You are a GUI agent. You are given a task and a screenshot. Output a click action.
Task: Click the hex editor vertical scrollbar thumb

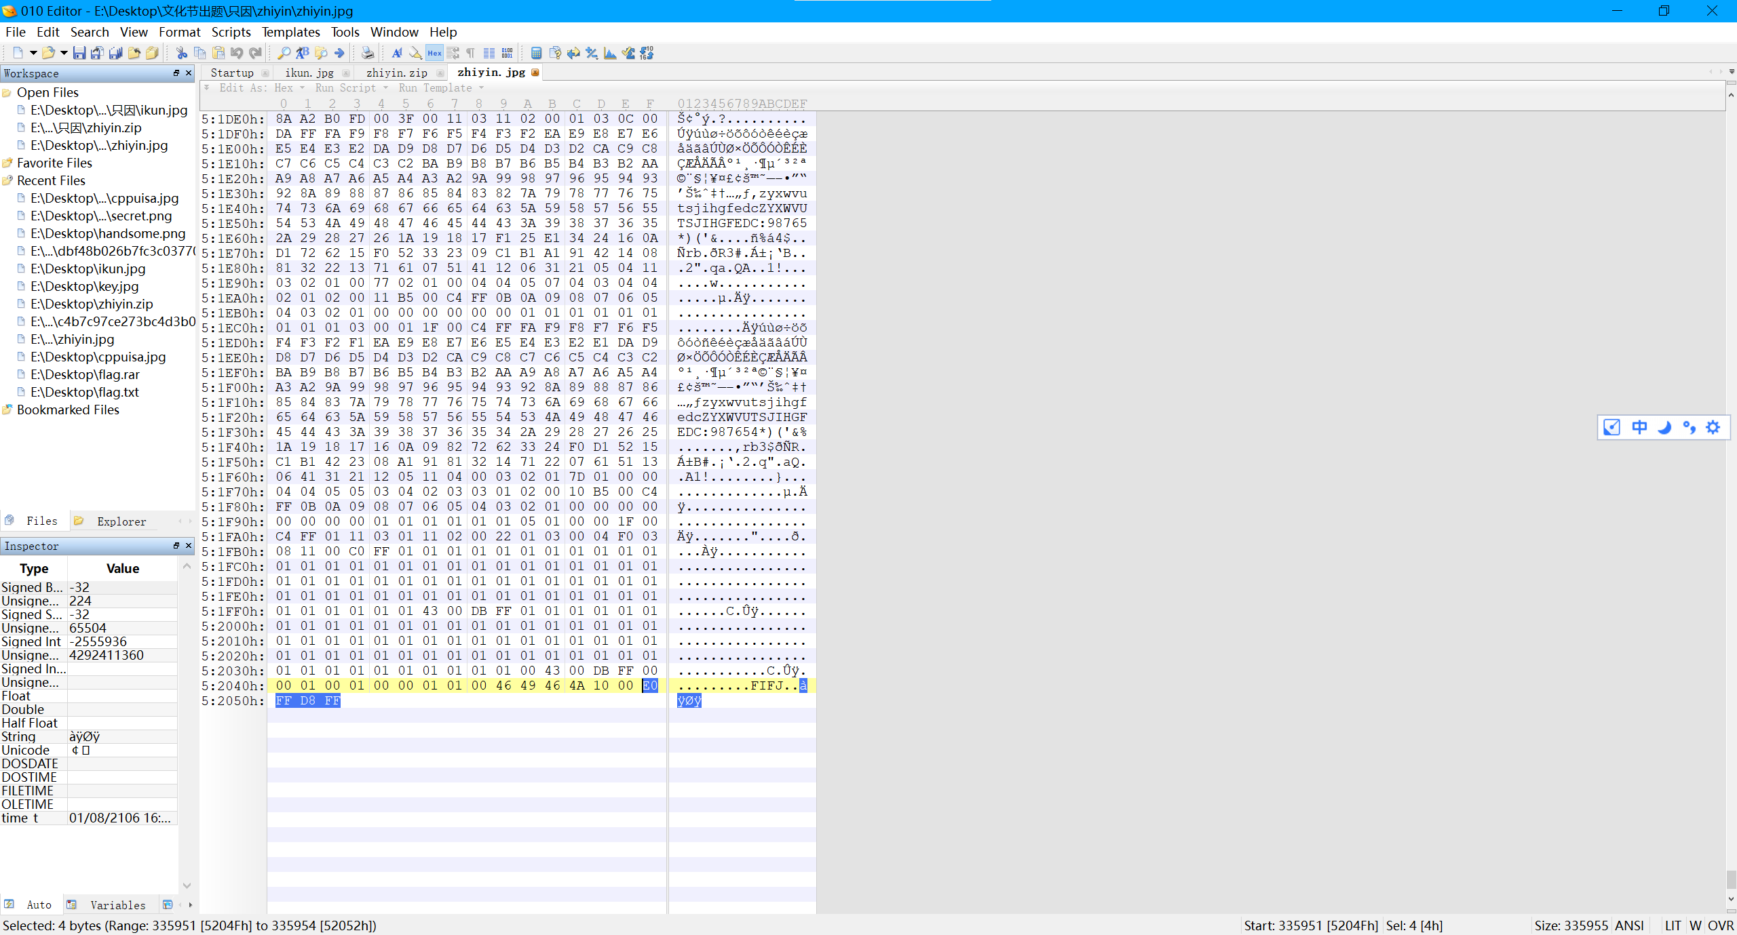1731,879
